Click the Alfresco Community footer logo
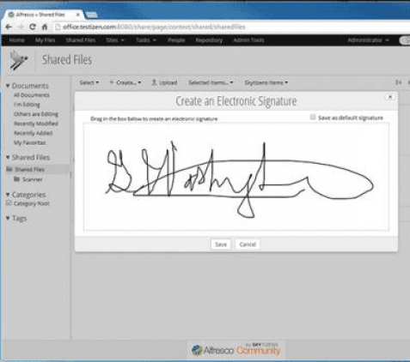The image size is (410, 362). click(236, 349)
